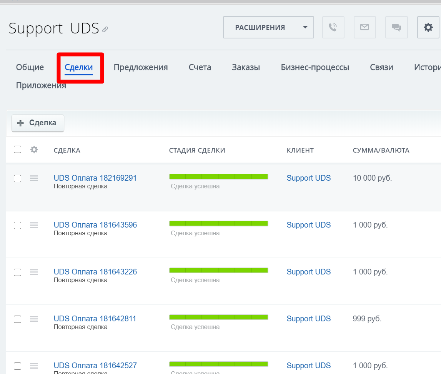This screenshot has height=374, width=441.
Task: Click the link icon beside Support UDS title
Action: click(x=105, y=29)
